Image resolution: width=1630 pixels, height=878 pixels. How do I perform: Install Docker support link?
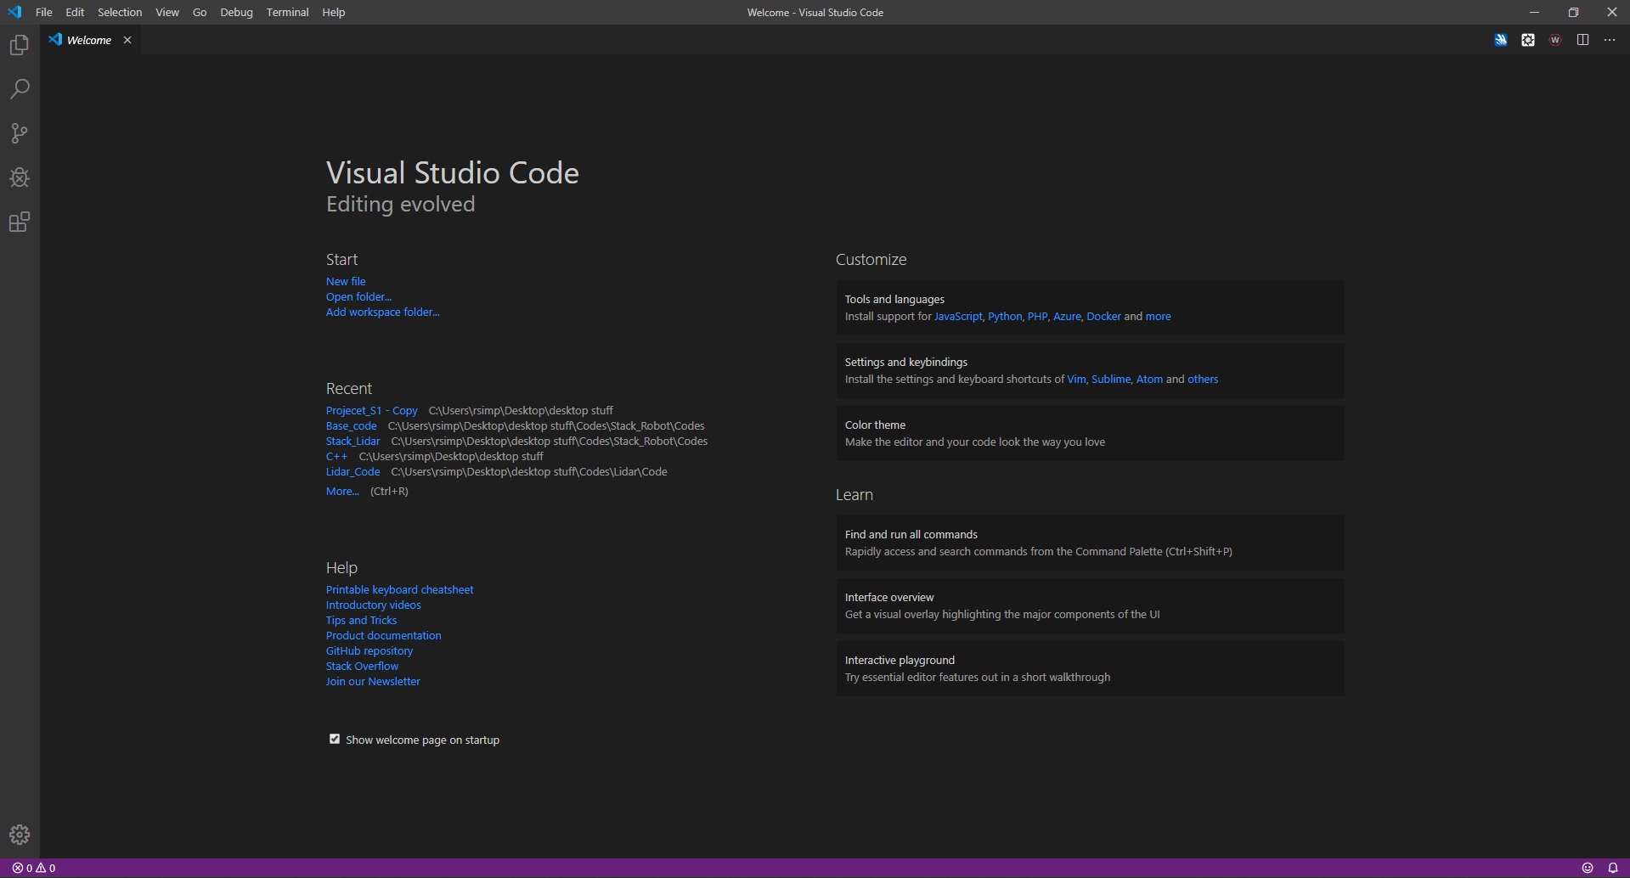coord(1103,316)
